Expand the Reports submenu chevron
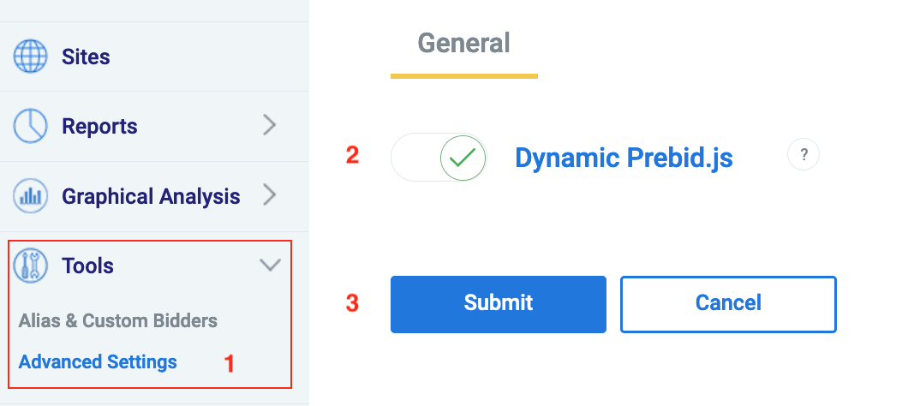 point(270,127)
